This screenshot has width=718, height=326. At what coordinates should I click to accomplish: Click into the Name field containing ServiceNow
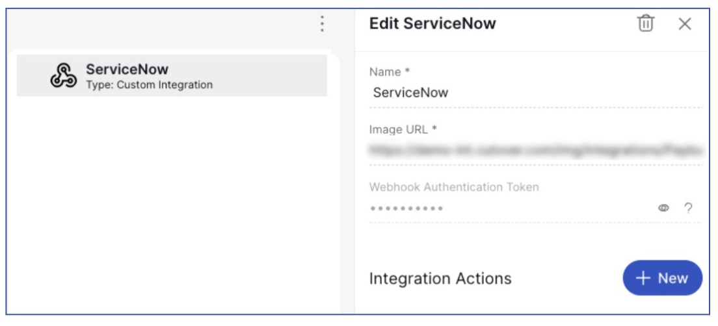535,93
